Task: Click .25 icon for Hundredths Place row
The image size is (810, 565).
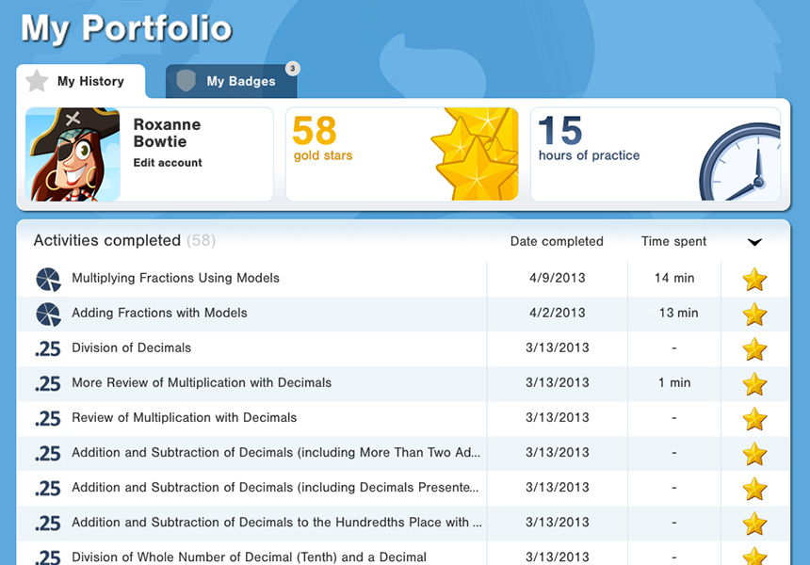Action: 47,524
